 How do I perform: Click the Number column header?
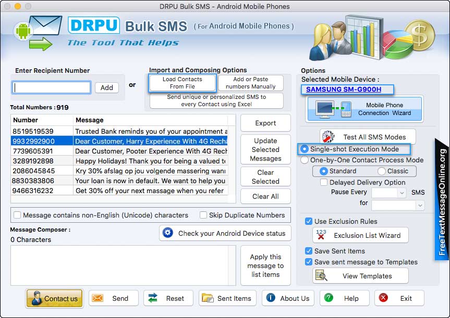point(42,120)
